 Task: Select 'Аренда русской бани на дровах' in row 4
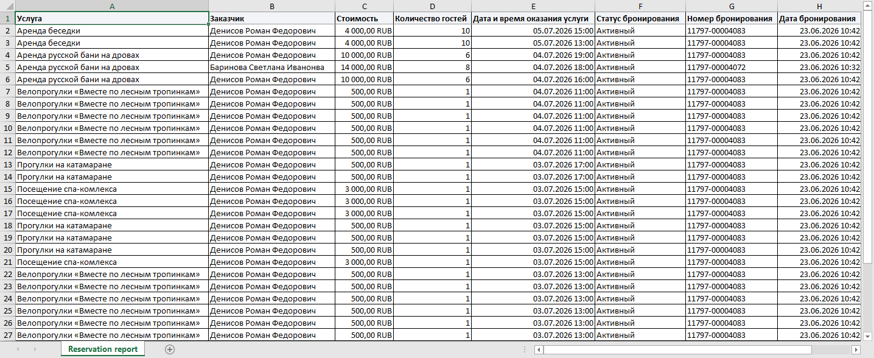(112, 55)
